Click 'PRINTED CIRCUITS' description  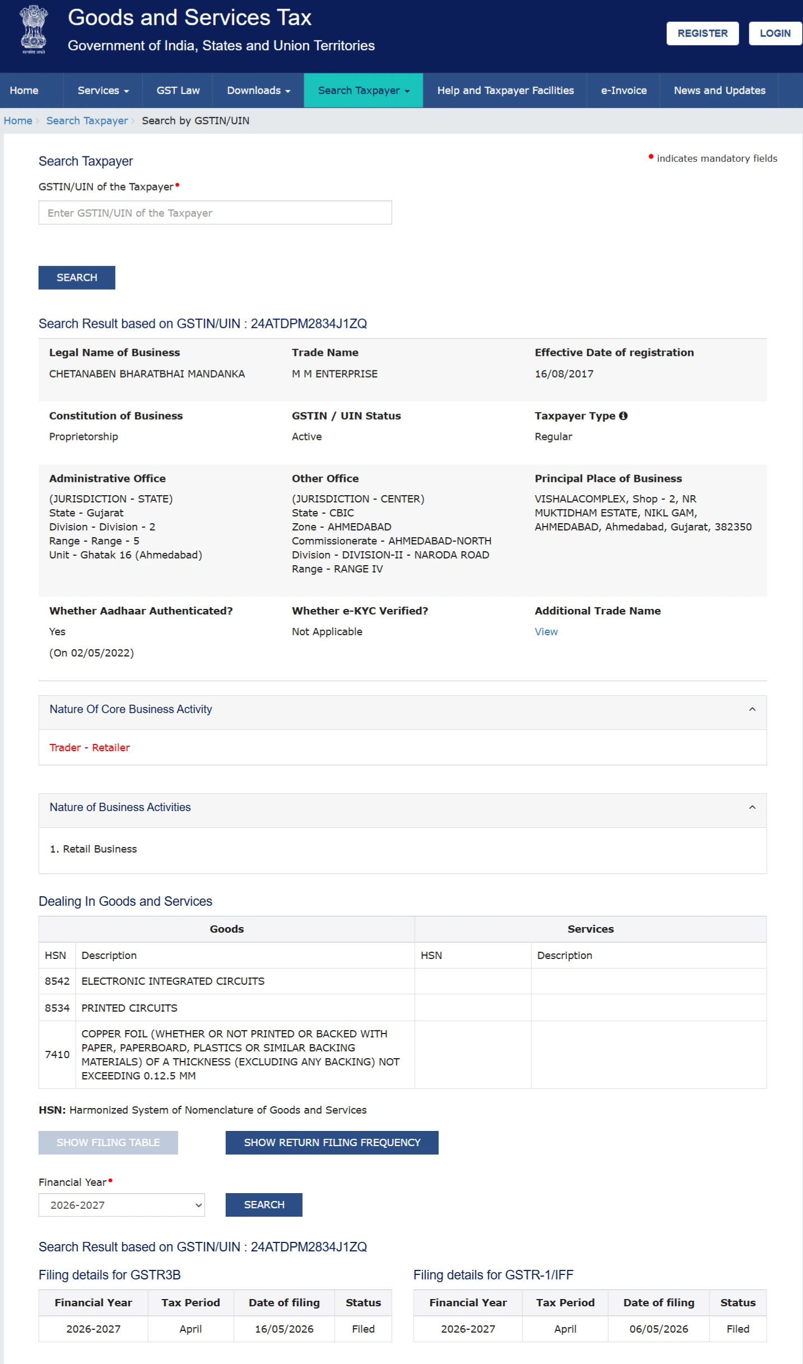click(x=129, y=1008)
